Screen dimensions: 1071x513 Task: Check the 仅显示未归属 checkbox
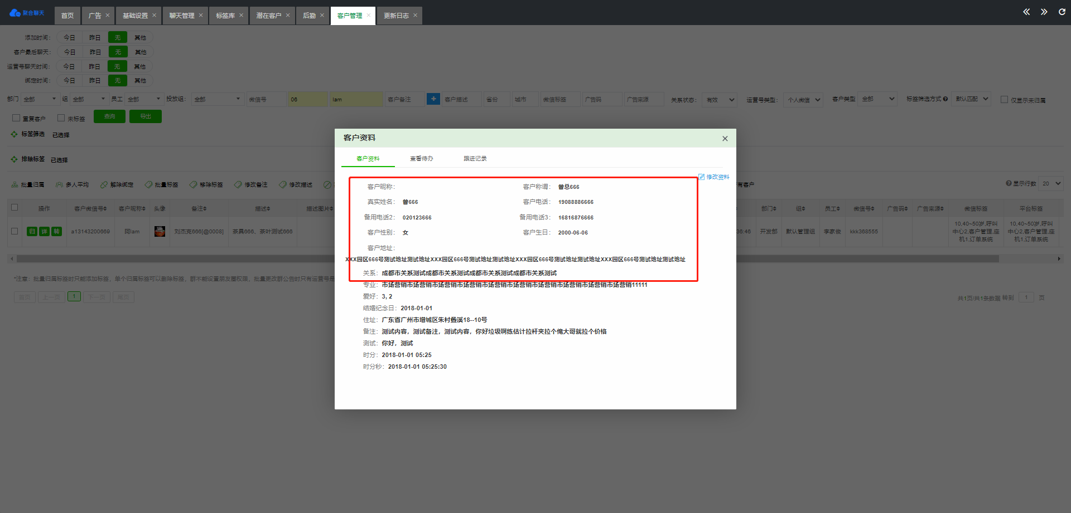[x=1004, y=100]
